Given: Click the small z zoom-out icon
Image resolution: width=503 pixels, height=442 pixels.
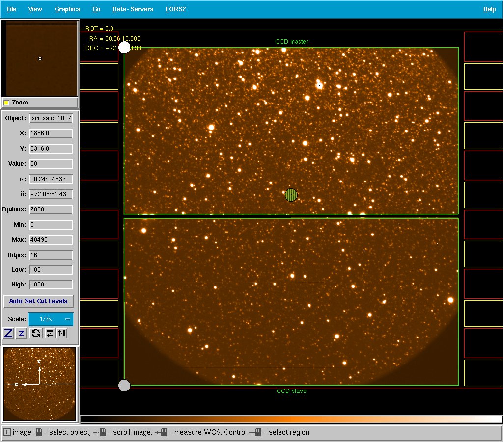Looking at the screenshot, I should point(22,333).
